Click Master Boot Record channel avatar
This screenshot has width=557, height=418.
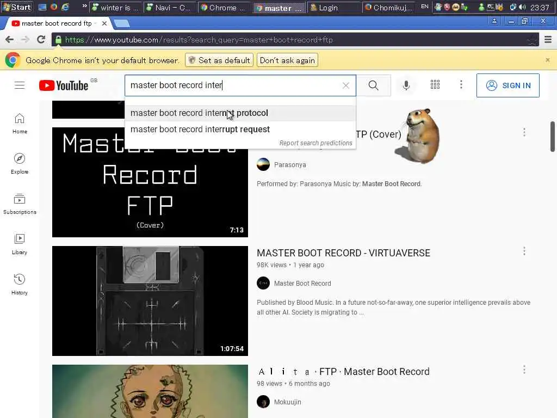(x=263, y=283)
